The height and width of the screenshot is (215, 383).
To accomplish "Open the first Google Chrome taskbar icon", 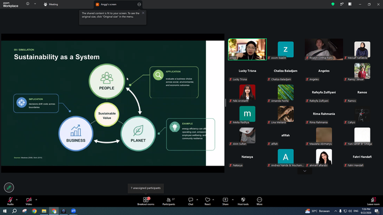I will tap(34, 211).
